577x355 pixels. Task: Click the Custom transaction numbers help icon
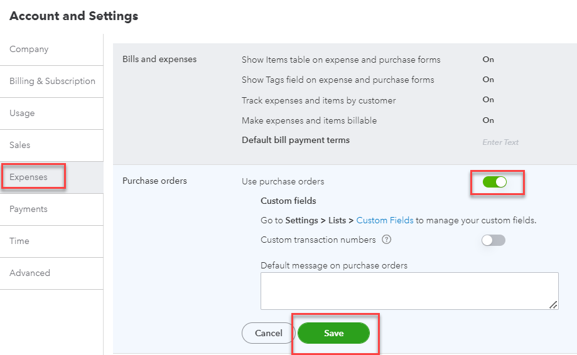click(387, 240)
